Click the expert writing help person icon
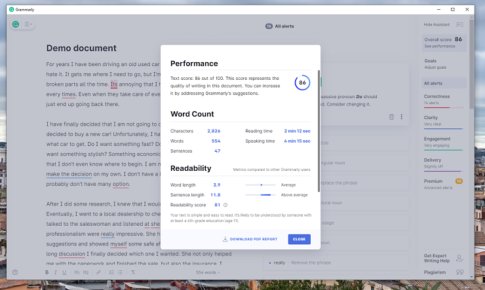485x290 pixels. tap(459, 258)
